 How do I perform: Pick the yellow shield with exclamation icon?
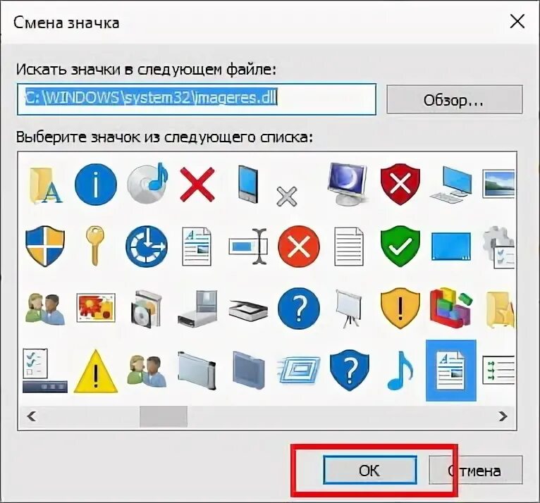click(x=400, y=309)
